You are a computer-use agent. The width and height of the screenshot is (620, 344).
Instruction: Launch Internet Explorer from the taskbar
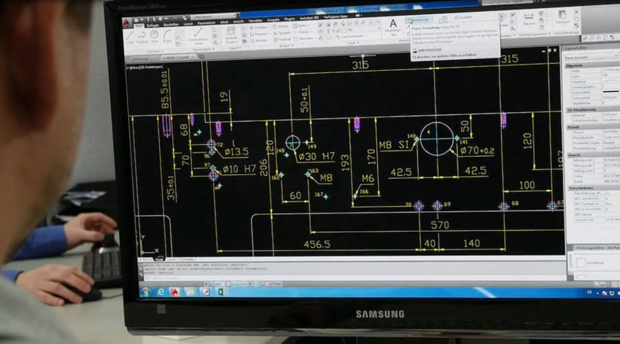click(161, 292)
